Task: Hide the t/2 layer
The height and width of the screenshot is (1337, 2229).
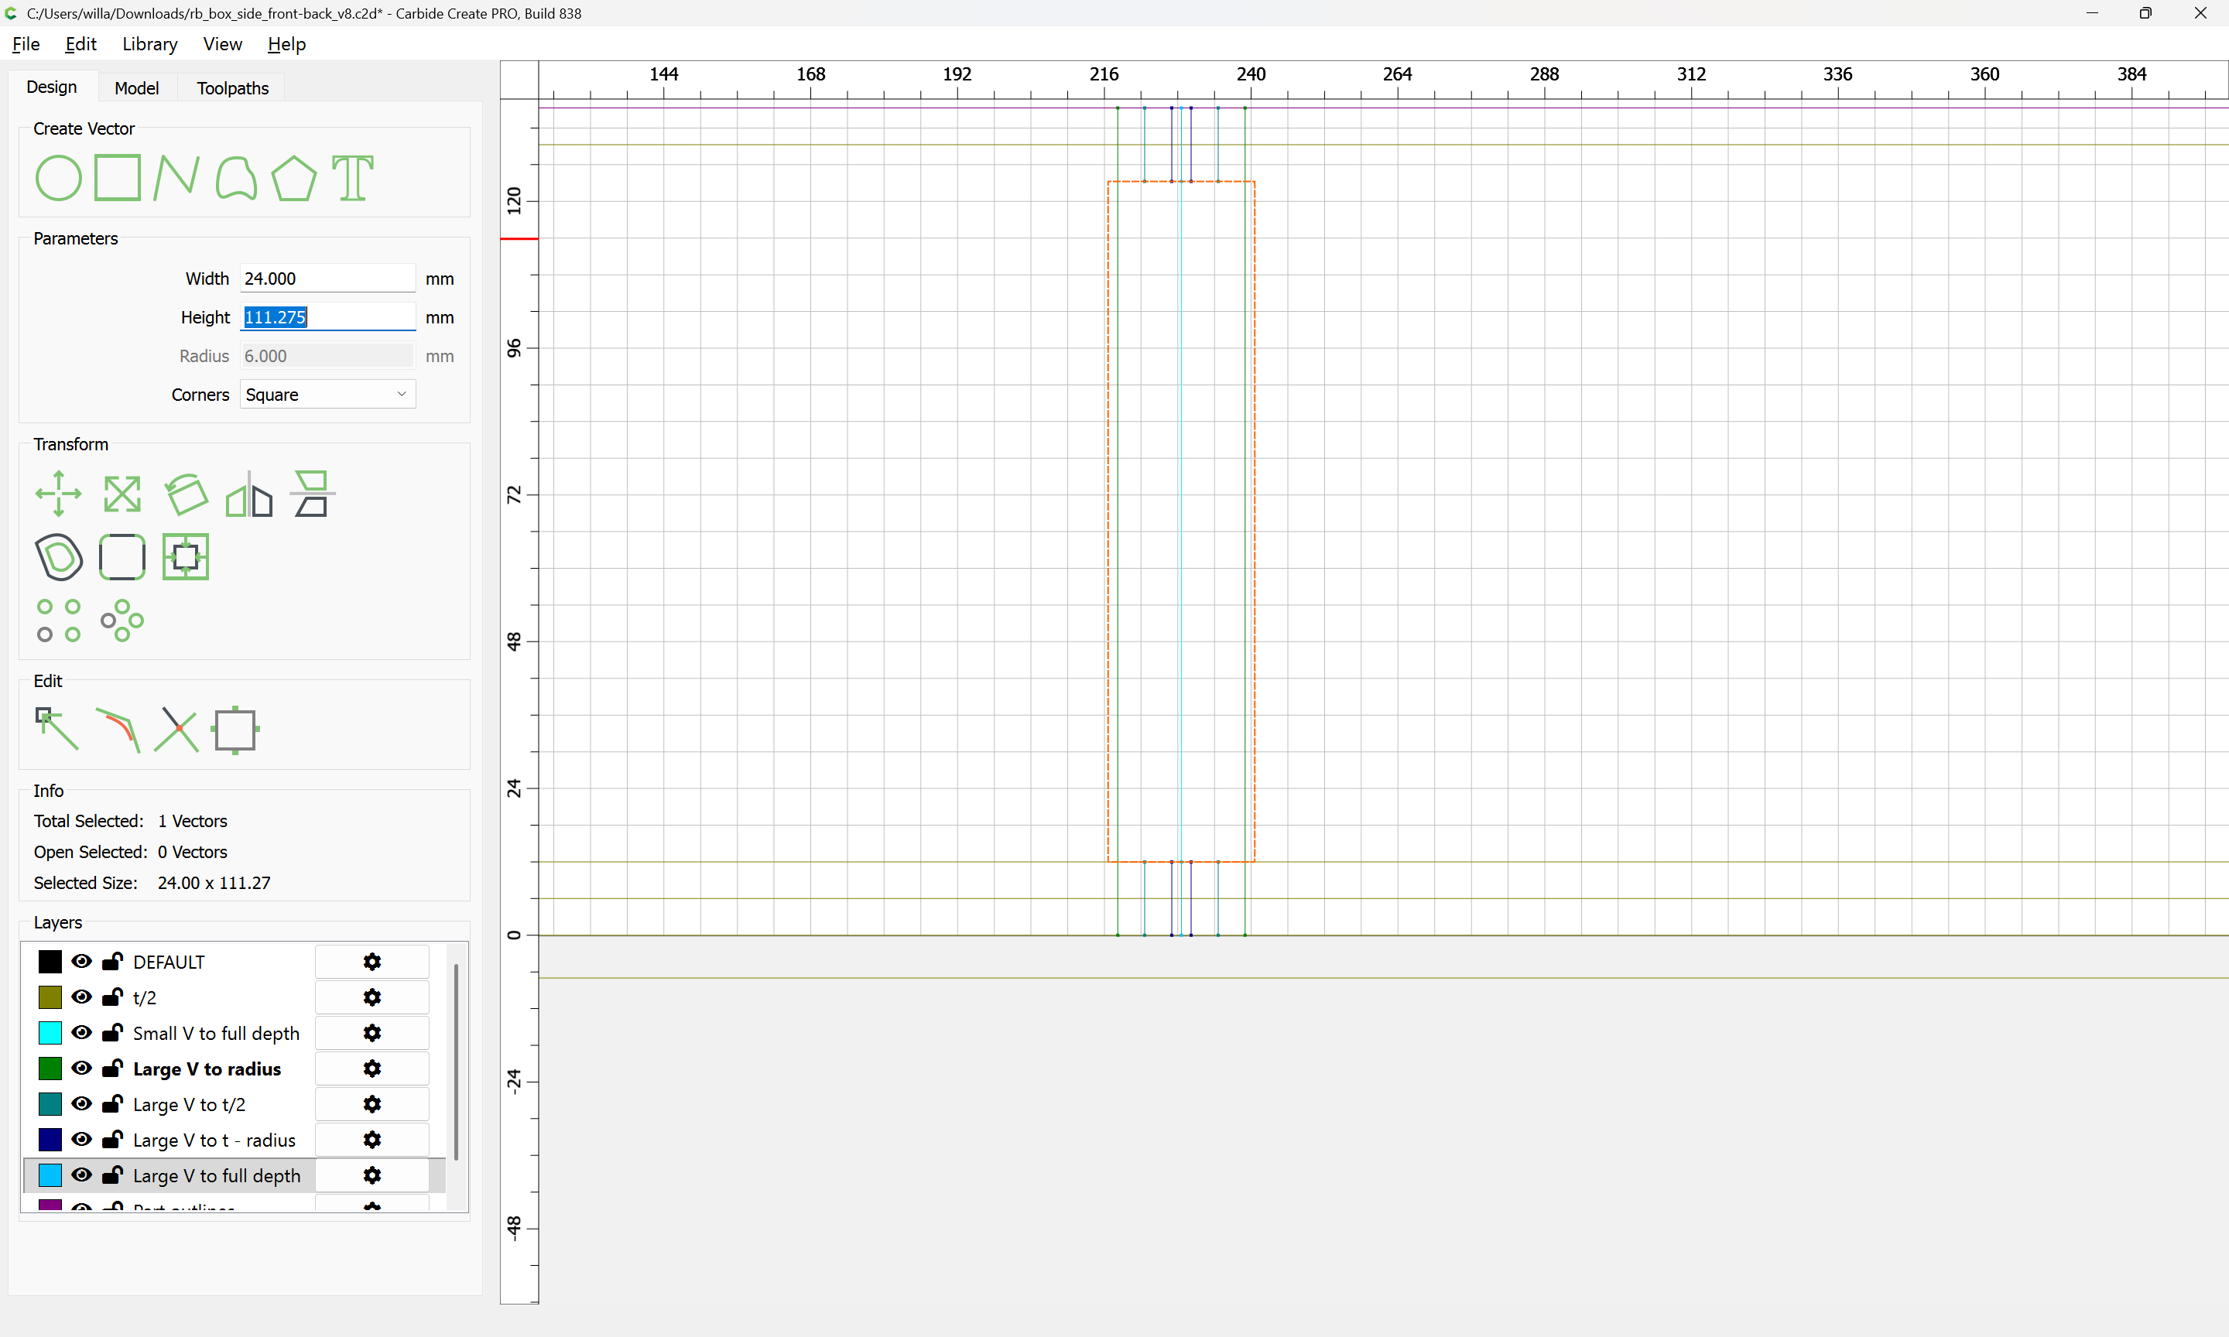Action: click(x=82, y=997)
